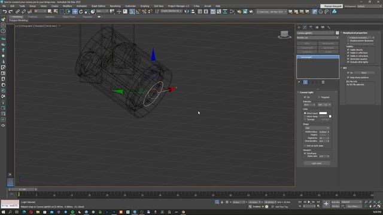Activate Select and Rotate tool

point(81,11)
